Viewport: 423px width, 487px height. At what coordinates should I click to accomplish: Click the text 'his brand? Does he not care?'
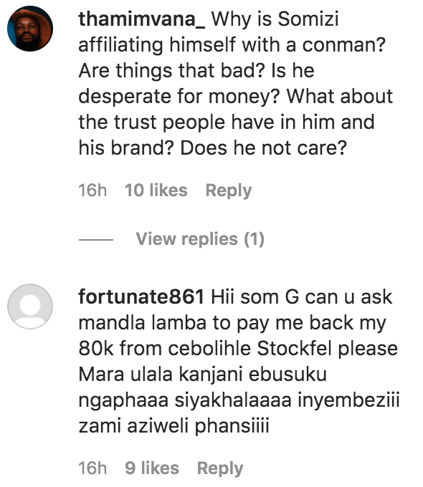point(212,148)
